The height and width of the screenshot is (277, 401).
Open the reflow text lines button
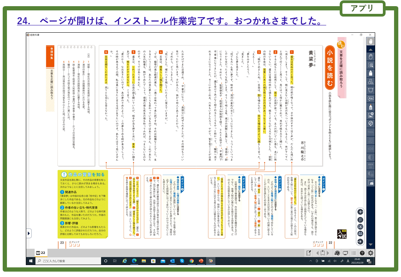tap(361, 220)
